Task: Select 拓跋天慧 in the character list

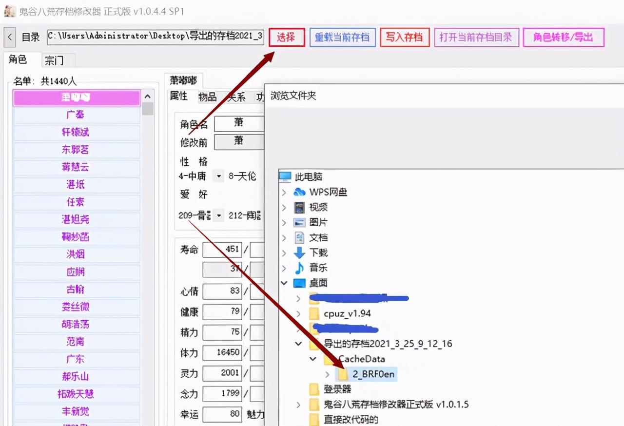Action: 77,394
